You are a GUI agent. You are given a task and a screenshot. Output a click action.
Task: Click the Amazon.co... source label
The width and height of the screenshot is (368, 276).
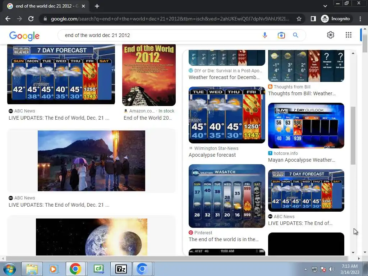[x=142, y=111]
